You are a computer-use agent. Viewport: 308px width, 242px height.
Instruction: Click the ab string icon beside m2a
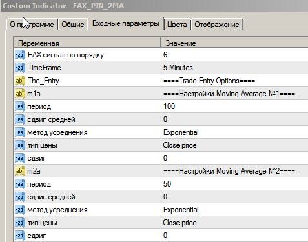tap(20, 171)
